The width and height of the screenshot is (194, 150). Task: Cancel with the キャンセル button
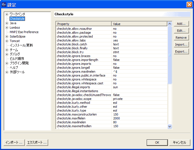tap(180, 142)
